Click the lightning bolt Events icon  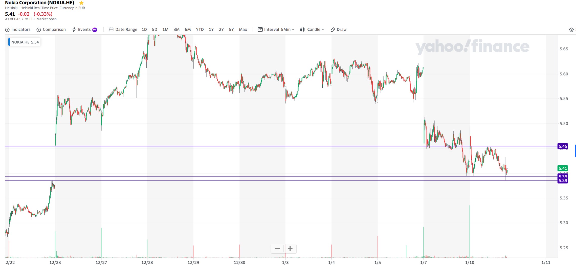(74, 30)
